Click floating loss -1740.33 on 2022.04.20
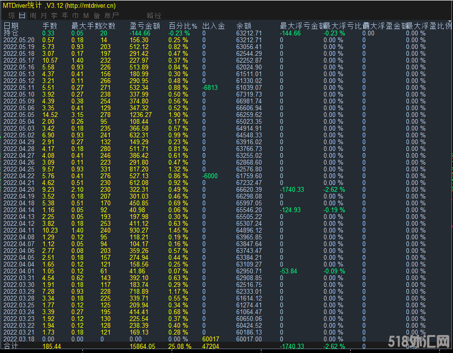The width and height of the screenshot is (453, 353). pos(292,189)
